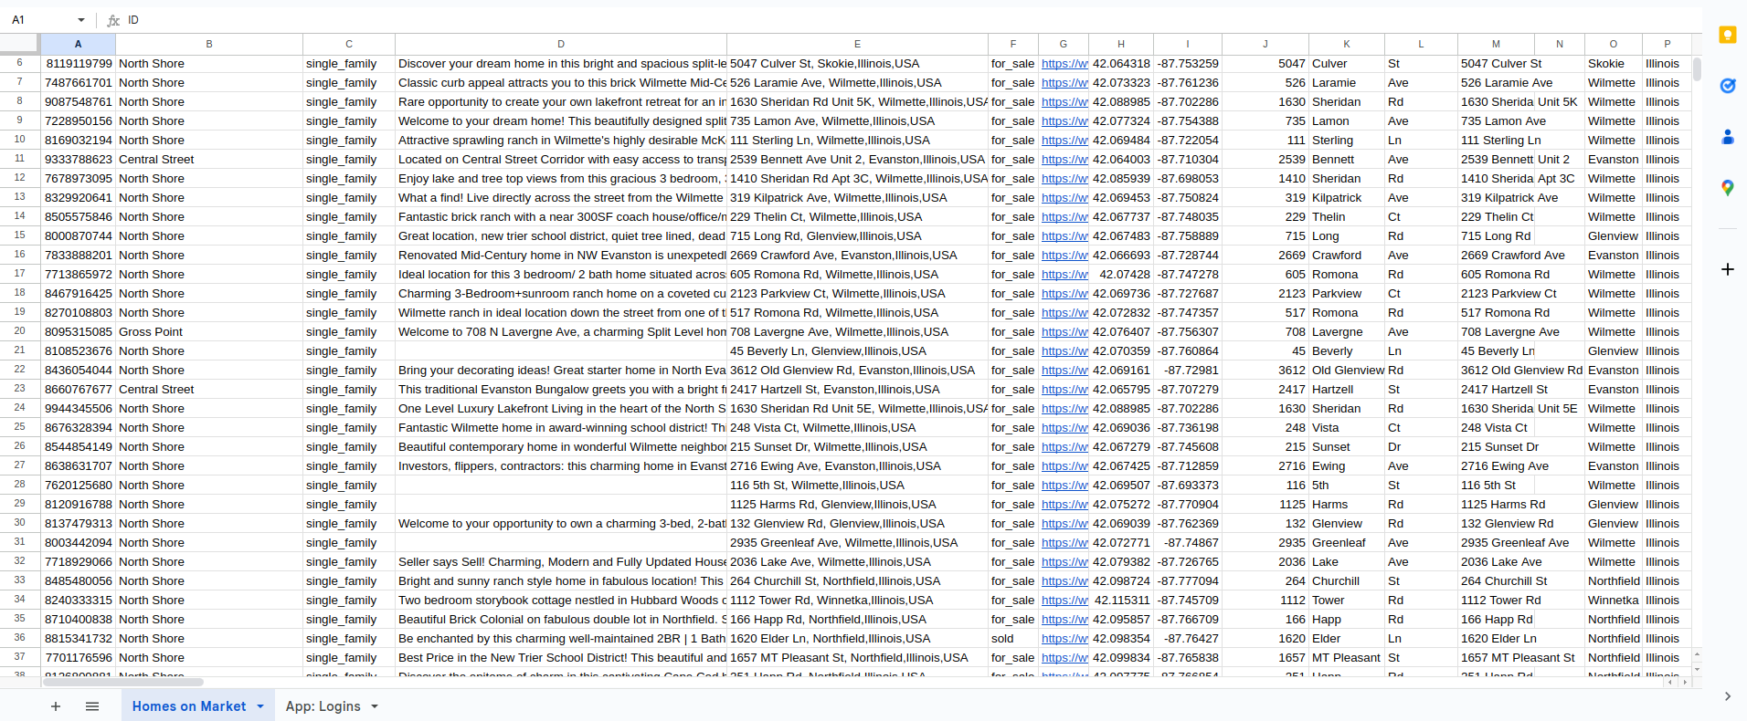Image resolution: width=1747 pixels, height=721 pixels.
Task: Open the App: Logins tab dropdown arrow
Action: click(375, 706)
